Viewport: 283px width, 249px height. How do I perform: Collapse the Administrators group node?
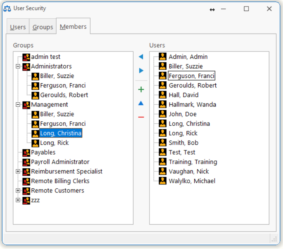pos(18,66)
